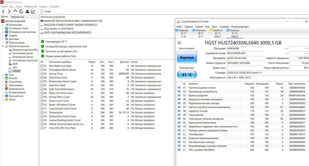The image size is (309, 166).
Task: Open the AIDA64 Вид menu
Action: [x=11, y=6]
